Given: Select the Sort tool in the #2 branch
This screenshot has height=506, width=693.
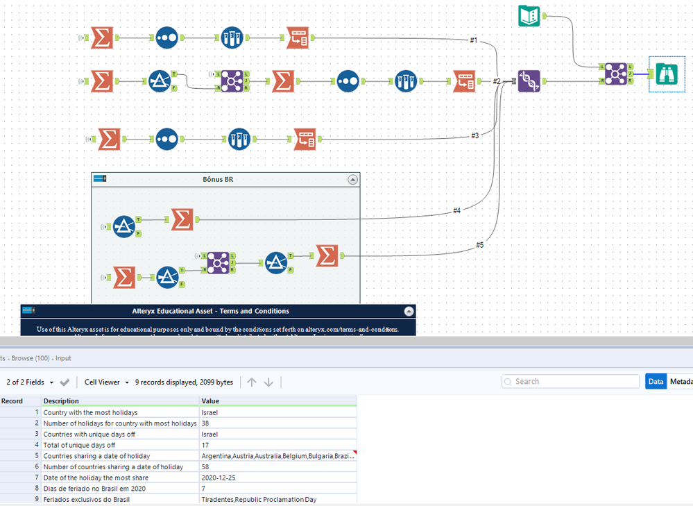Looking at the screenshot, I should (348, 81).
